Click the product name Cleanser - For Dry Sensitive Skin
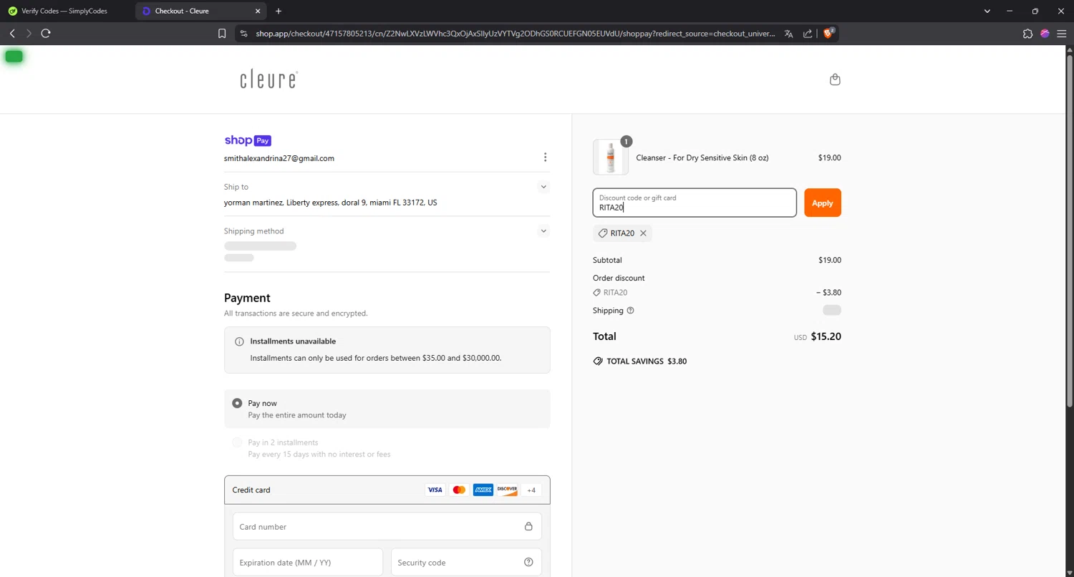This screenshot has height=577, width=1074. click(x=702, y=157)
